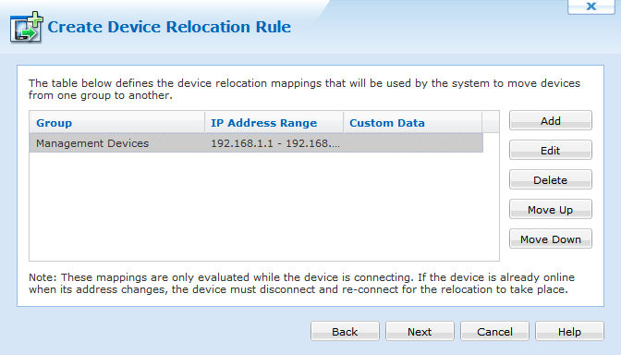621x355 pixels.
Task: Sort by the Group column header
Action: pos(117,123)
